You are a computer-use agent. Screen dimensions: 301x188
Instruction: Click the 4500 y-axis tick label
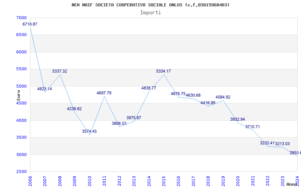click(x=22, y=103)
